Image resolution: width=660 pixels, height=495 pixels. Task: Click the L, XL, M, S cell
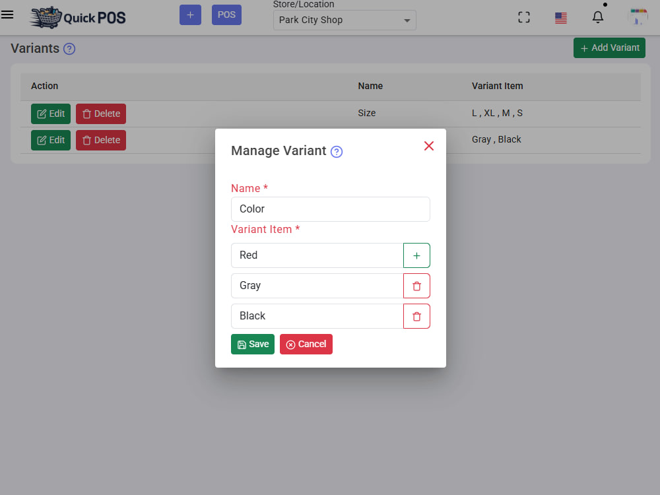(x=497, y=114)
